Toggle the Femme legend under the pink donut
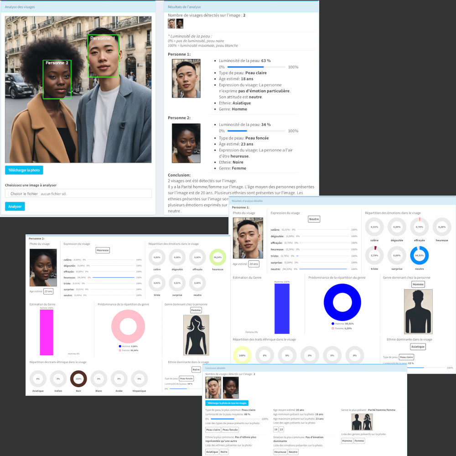This screenshot has width=456, height=456. pyautogui.click(x=128, y=350)
